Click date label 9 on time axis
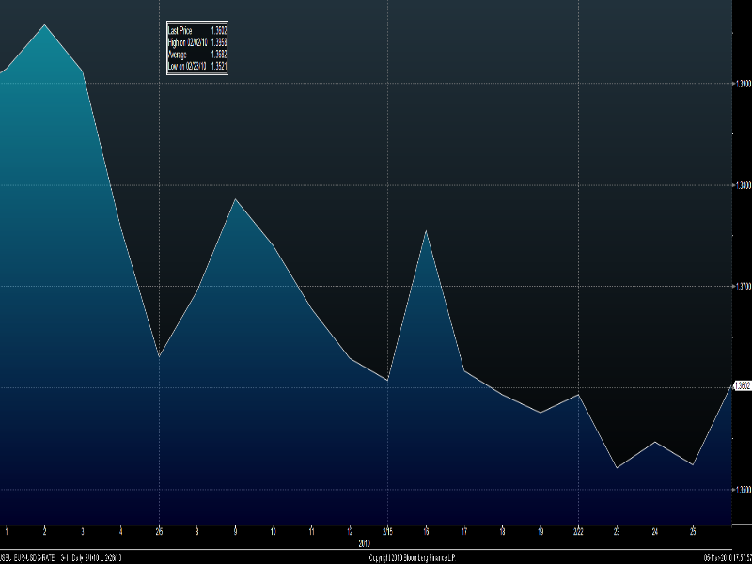 (x=235, y=531)
